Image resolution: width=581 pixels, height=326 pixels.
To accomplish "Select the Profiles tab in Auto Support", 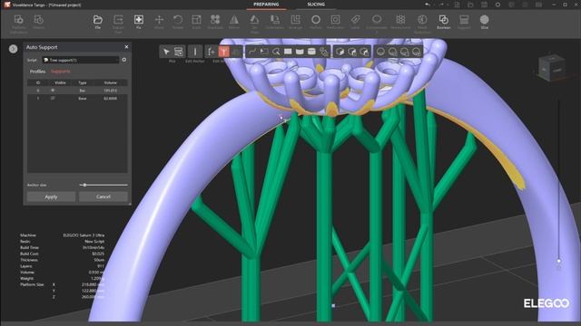I will 37,72.
